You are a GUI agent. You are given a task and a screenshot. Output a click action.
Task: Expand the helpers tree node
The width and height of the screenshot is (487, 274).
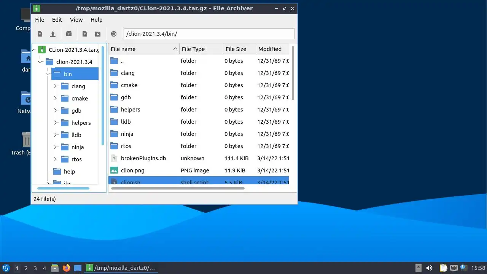click(55, 123)
